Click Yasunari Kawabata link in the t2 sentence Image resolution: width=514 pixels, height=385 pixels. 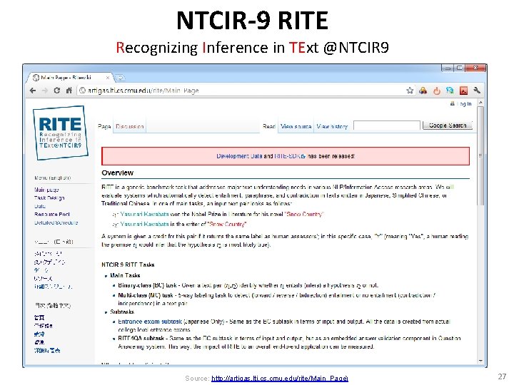[144, 225]
